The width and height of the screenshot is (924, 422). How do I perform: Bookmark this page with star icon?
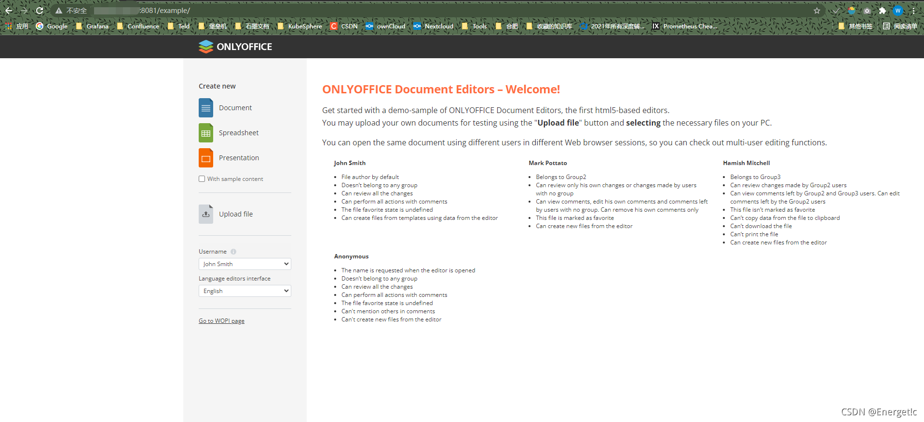[817, 11]
